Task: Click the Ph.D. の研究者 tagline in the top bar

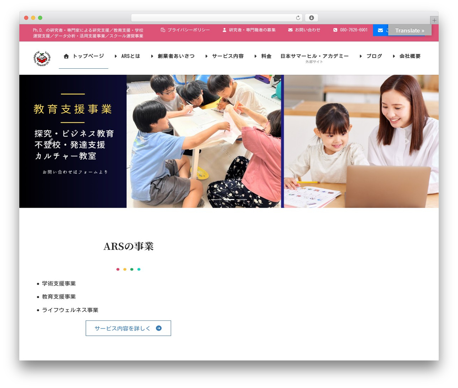Action: [x=88, y=33]
